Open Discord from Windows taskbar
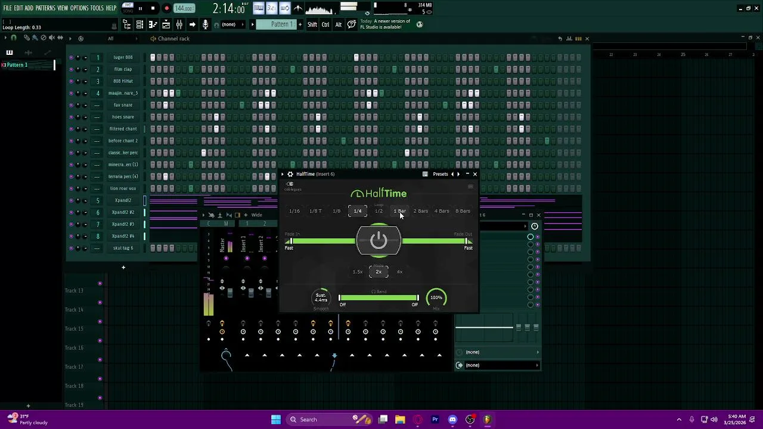This screenshot has width=763, height=429. tap(452, 419)
